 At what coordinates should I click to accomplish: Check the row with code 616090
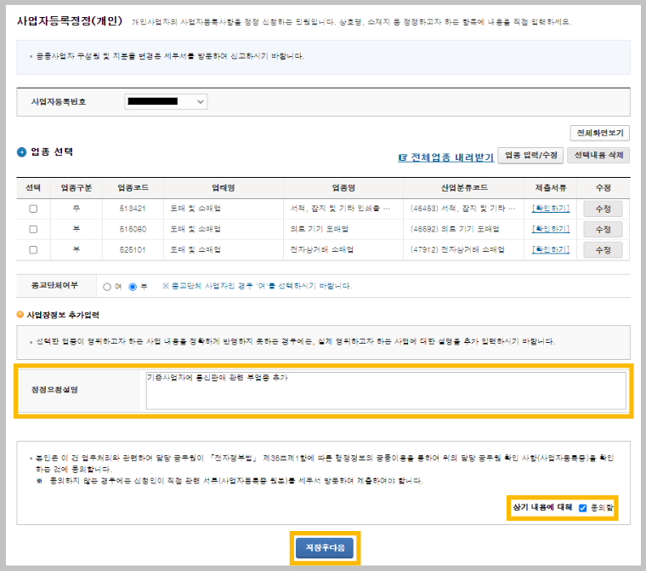pos(33,230)
